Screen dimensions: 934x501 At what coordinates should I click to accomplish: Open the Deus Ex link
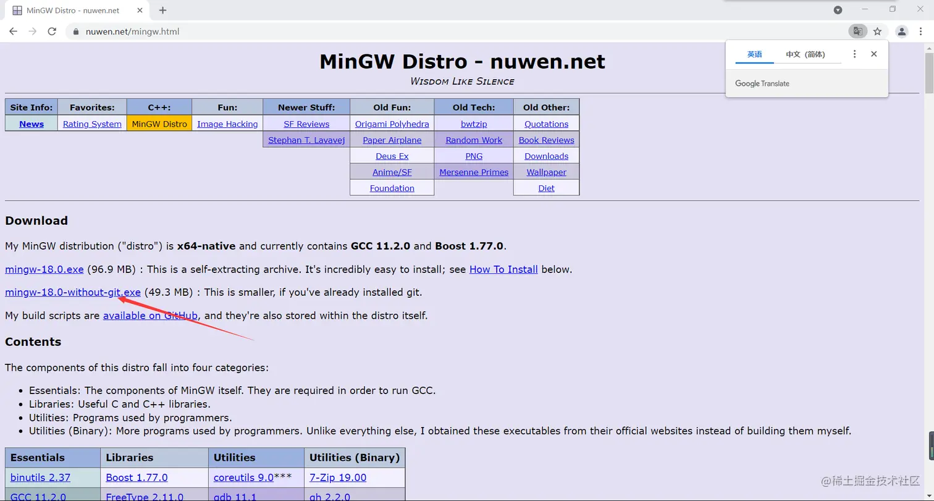click(392, 156)
